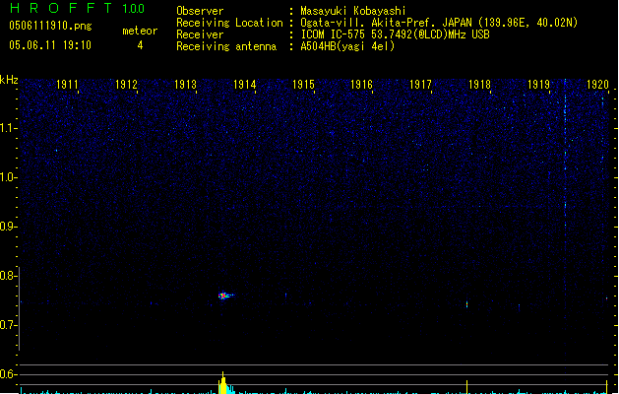Viewport: 619px width, 394px height.
Task: Click the bright meteor echo near 1913
Action: click(x=224, y=295)
